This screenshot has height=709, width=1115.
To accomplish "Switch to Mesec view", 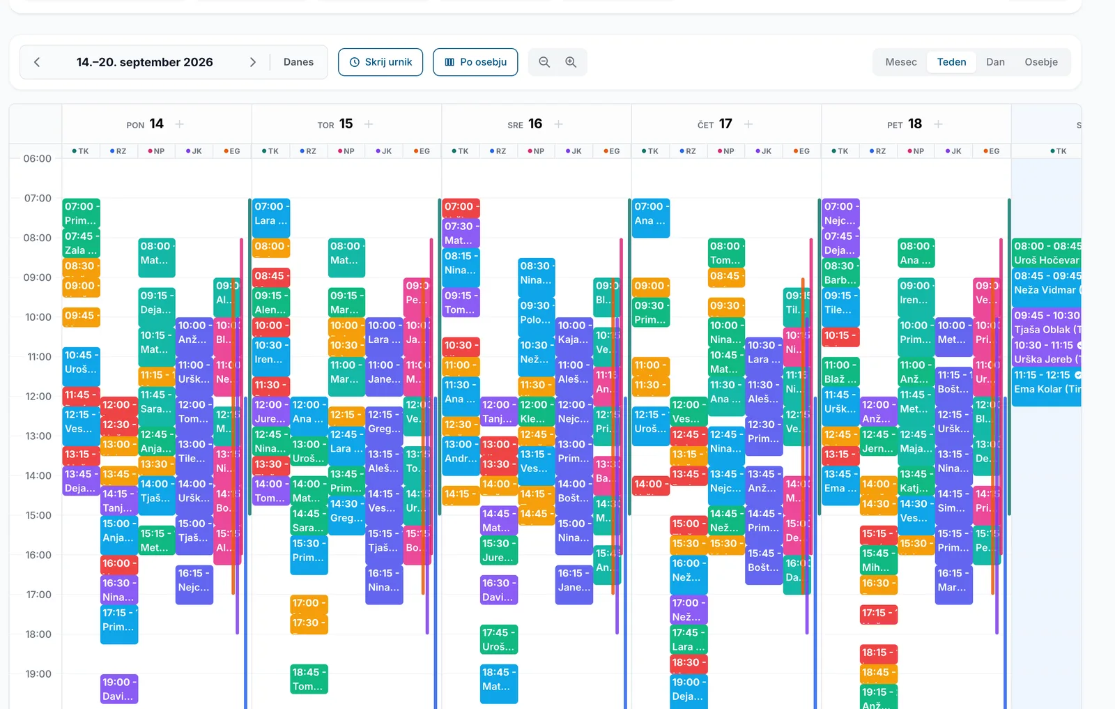I will (901, 62).
